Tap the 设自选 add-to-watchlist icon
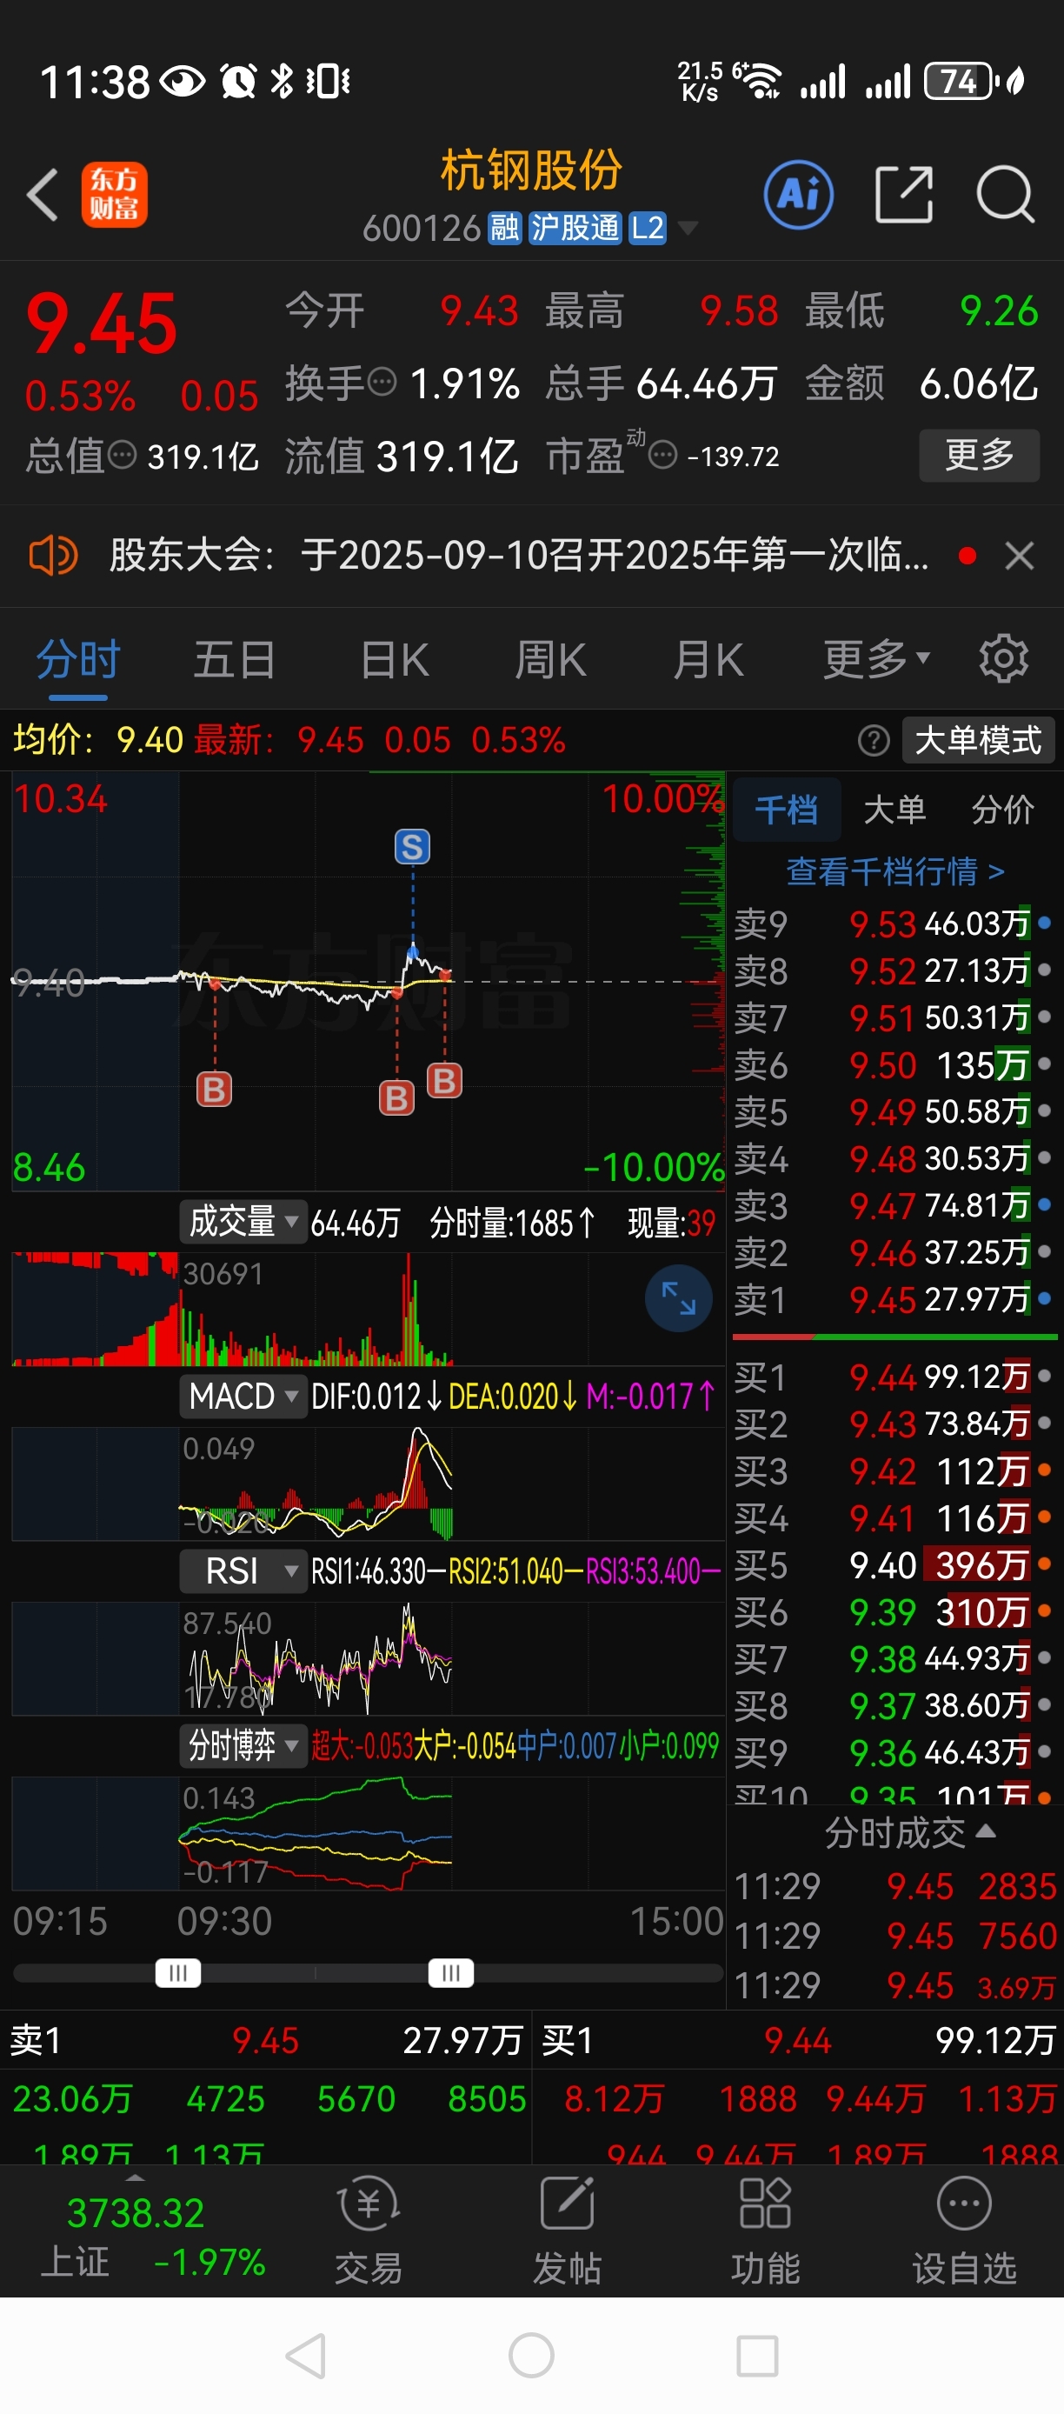This screenshot has width=1064, height=2414. pos(964,2231)
